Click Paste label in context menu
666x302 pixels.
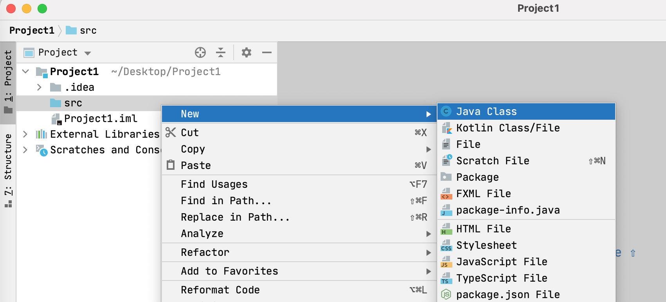click(196, 165)
